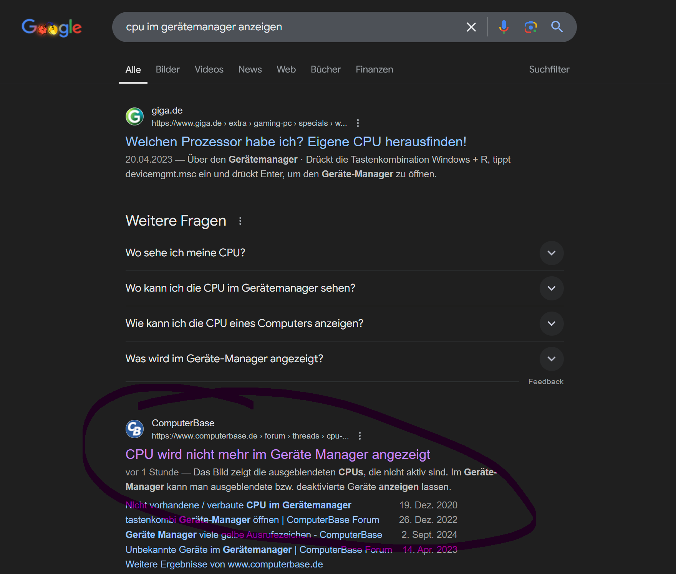Click the giga.de favicon

pyautogui.click(x=135, y=116)
